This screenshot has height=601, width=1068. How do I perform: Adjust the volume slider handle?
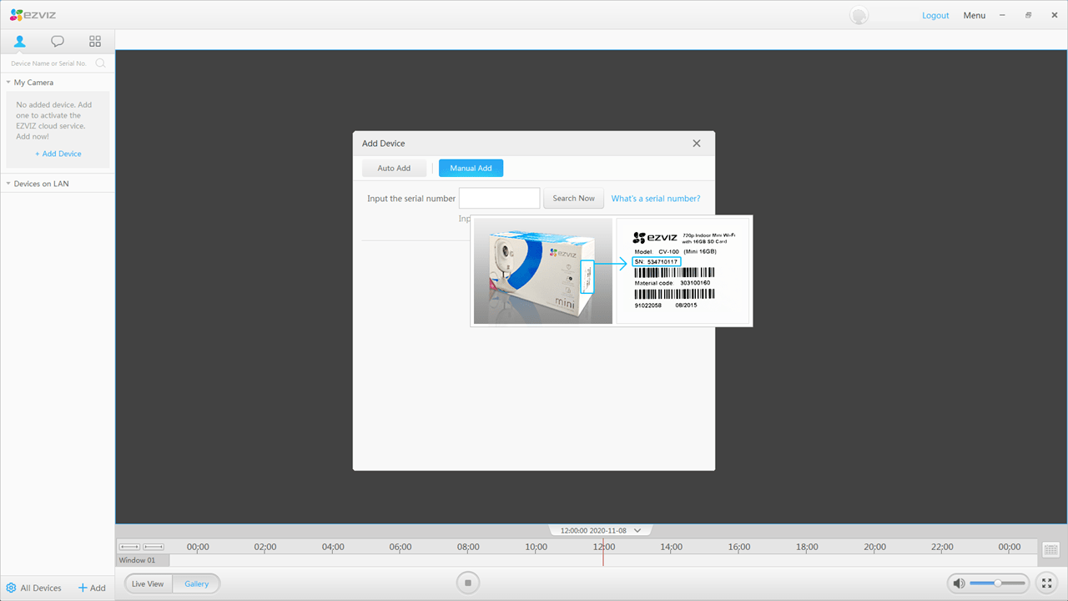click(997, 583)
